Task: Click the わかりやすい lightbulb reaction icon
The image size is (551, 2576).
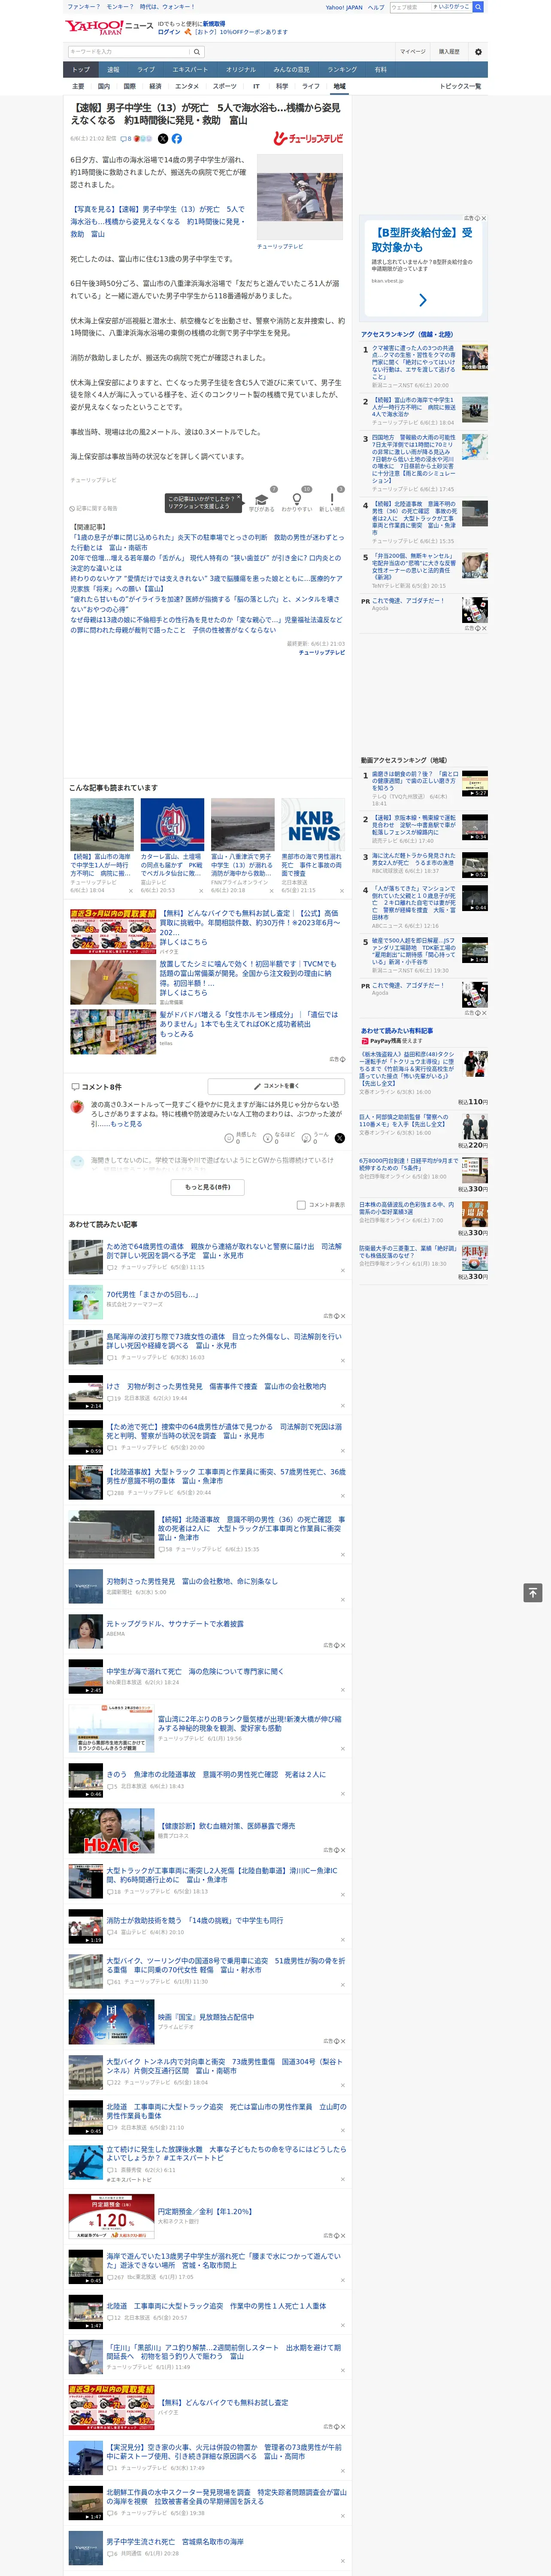Action: 296,498
